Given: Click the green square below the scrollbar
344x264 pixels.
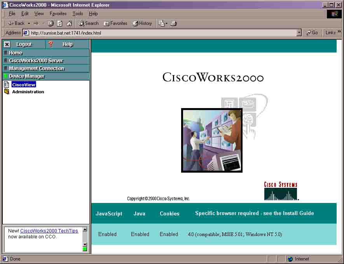Looking at the screenshot, I should 85,249.
